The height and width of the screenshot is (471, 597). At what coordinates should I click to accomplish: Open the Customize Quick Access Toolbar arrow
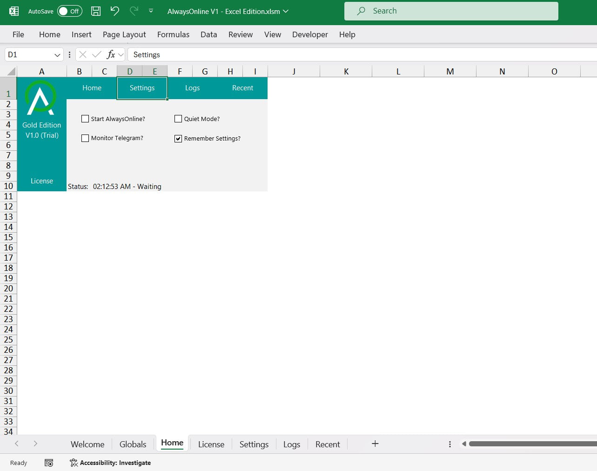pyautogui.click(x=151, y=11)
